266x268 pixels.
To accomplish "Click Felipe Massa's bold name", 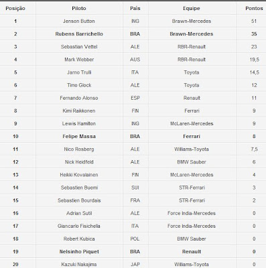I will pyautogui.click(x=79, y=137).
